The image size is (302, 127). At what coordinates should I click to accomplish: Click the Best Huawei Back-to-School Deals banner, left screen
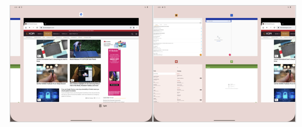tap(81, 31)
